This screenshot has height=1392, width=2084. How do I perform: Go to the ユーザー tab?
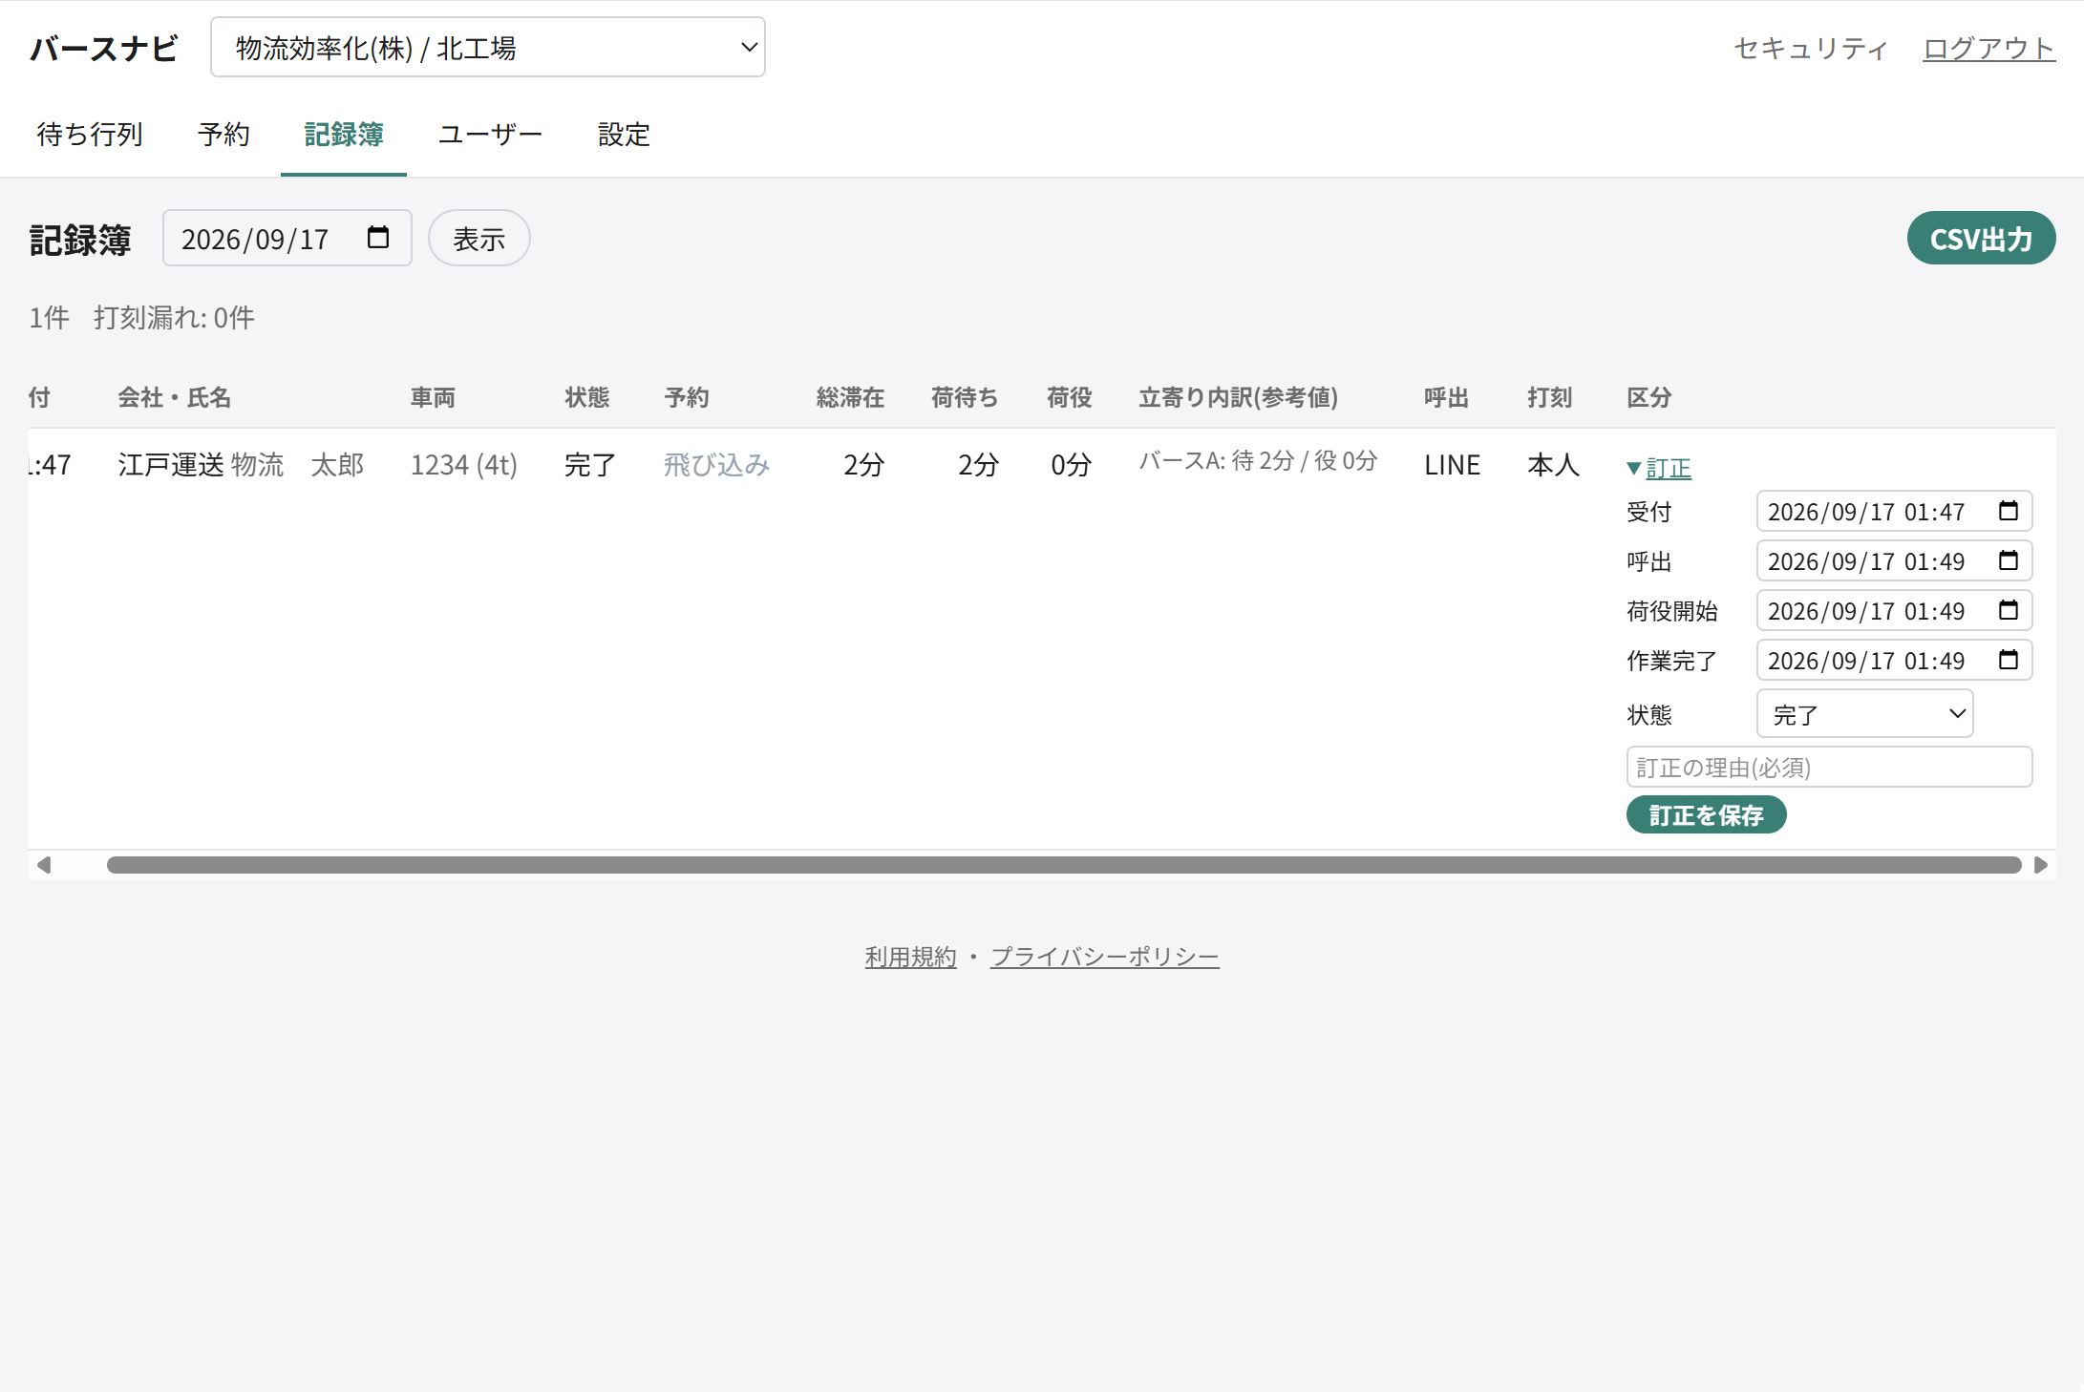pos(491,135)
